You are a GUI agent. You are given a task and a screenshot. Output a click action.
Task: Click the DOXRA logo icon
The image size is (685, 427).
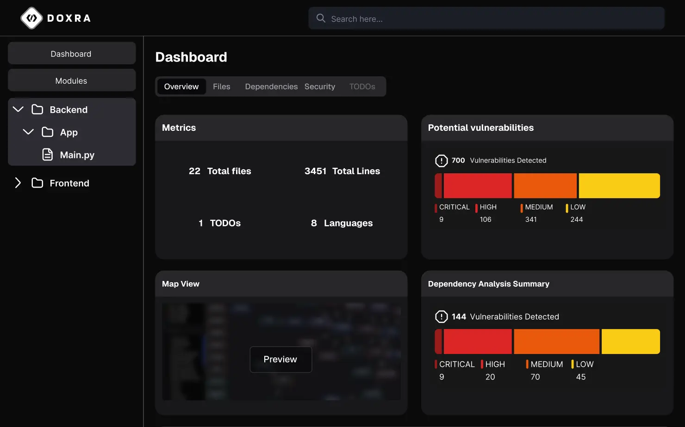[x=31, y=18]
